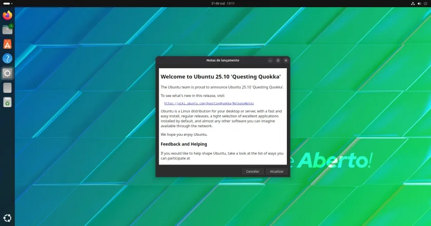Launch Ubuntu App Center from dock
The height and width of the screenshot is (226, 431).
[x=7, y=44]
